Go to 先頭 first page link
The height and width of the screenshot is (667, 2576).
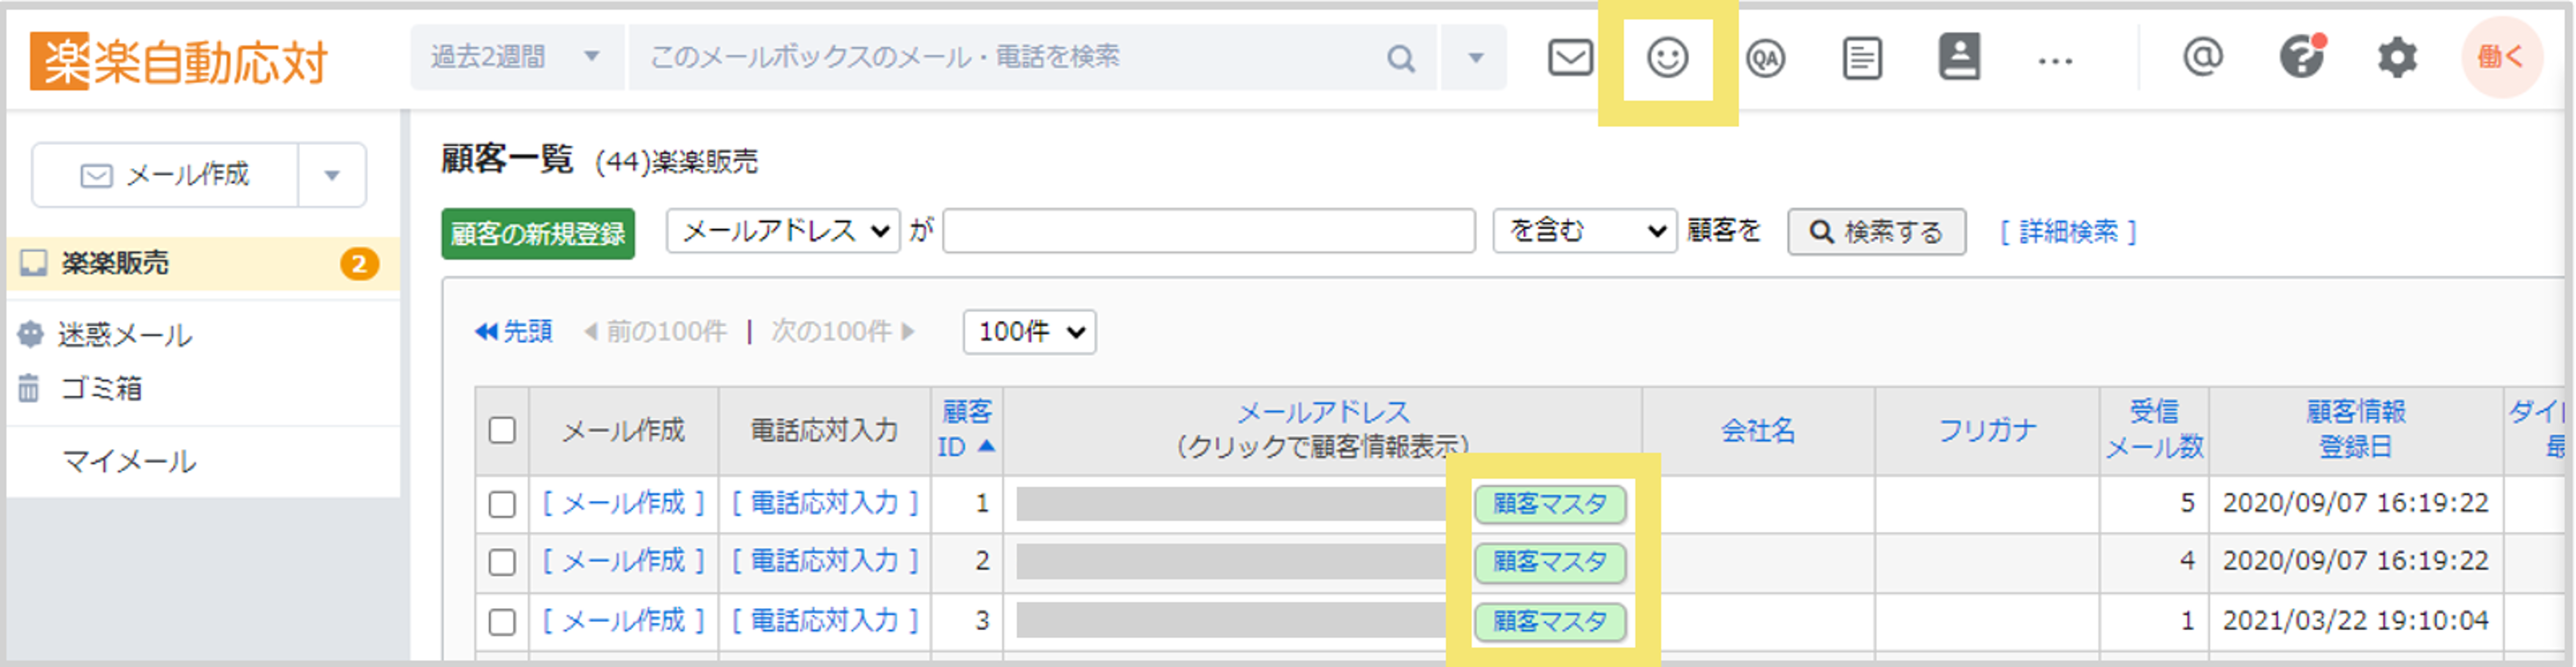[513, 331]
